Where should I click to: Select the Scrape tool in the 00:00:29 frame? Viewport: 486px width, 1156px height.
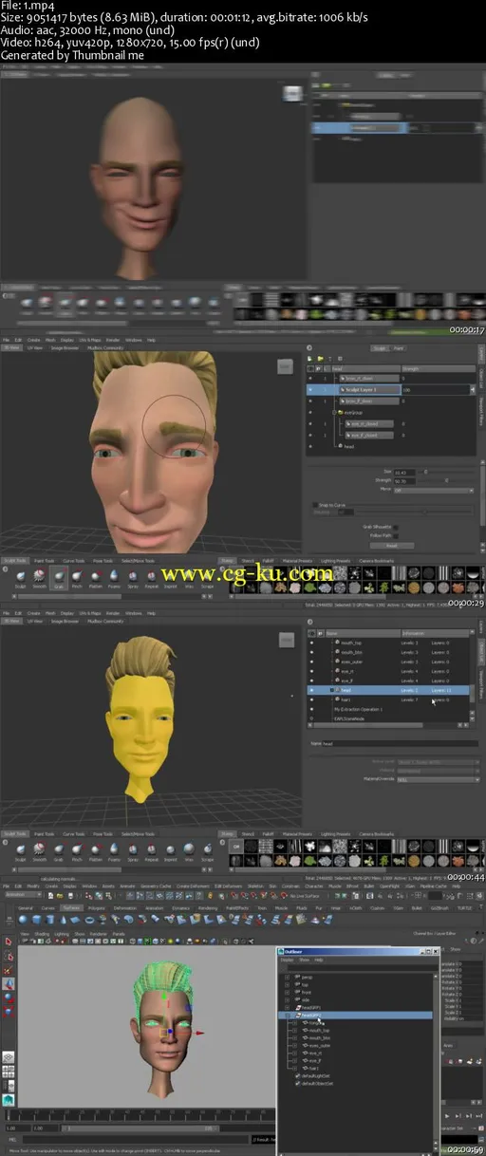click(207, 576)
